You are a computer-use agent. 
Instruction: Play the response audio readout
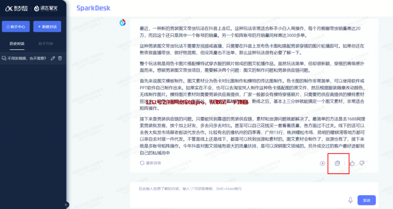[x=322, y=163]
